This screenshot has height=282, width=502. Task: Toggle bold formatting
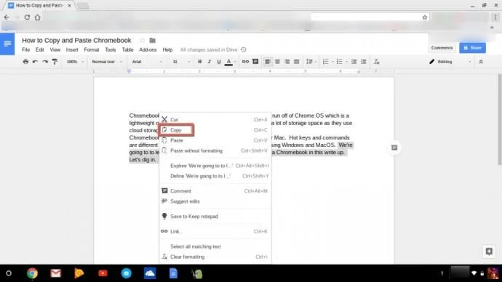tap(200, 62)
